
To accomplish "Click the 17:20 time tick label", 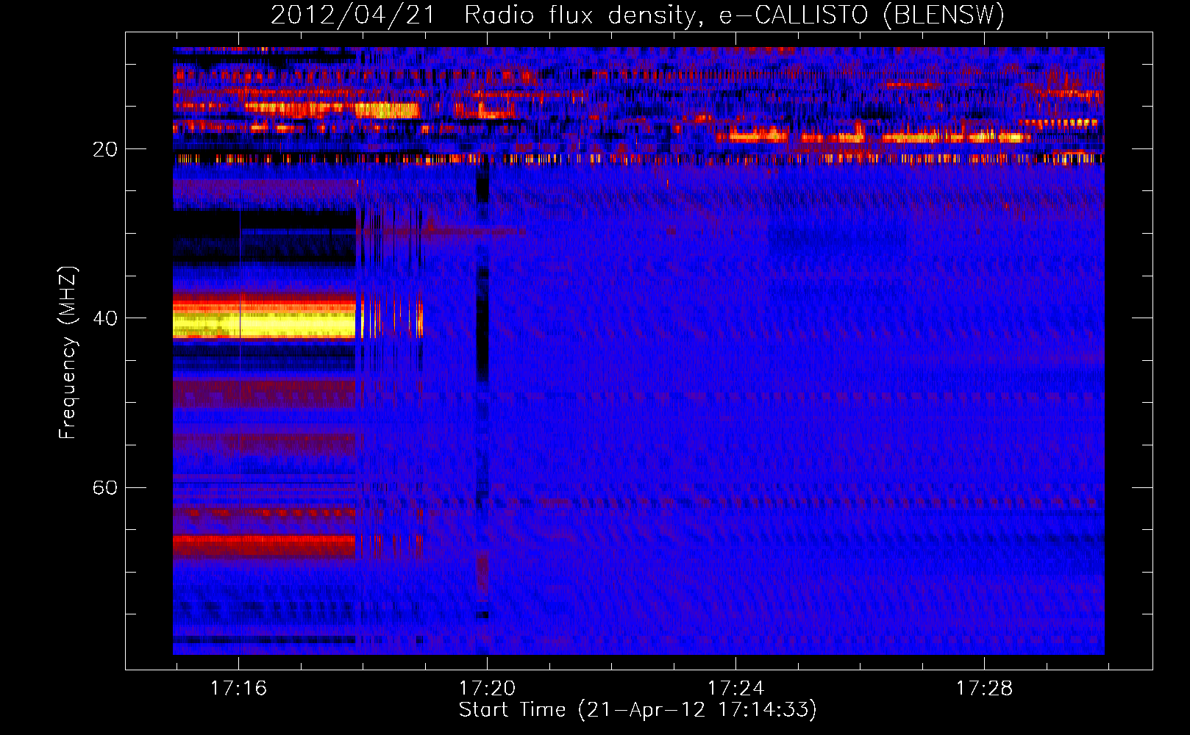I will click(487, 689).
